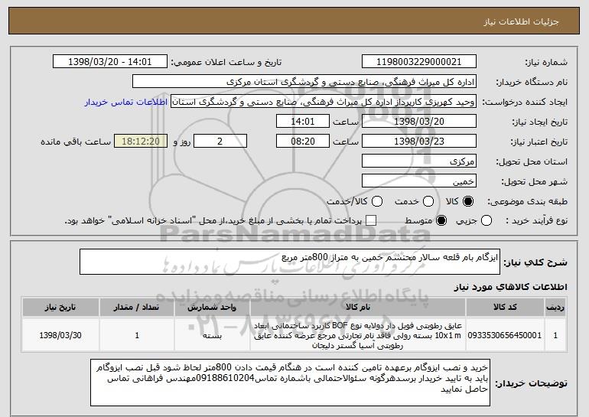Click the جزئیات اطلاعات نیاز header title
This screenshot has width=589, height=417.
(521, 21)
